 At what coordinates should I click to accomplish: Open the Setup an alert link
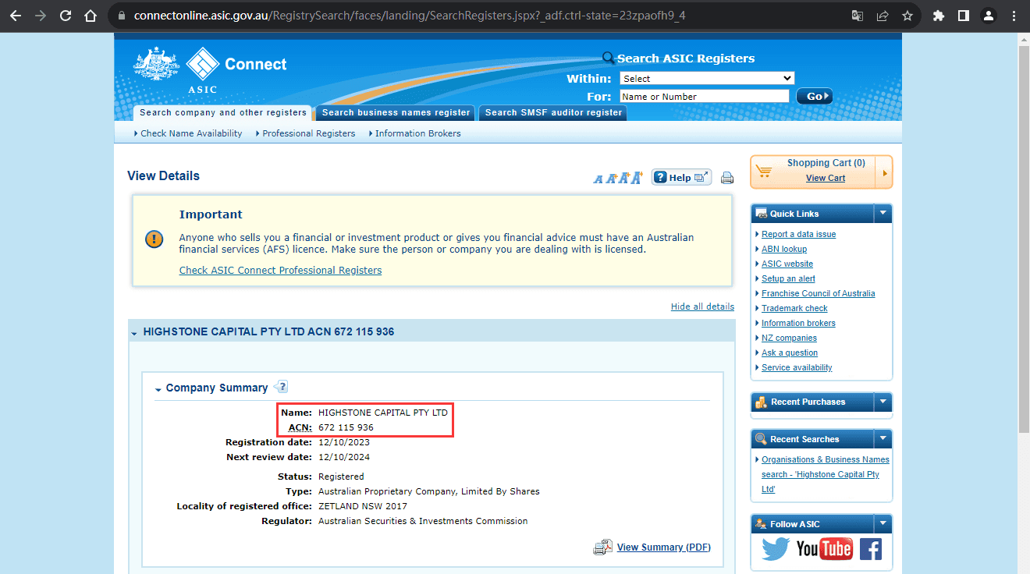coord(788,278)
